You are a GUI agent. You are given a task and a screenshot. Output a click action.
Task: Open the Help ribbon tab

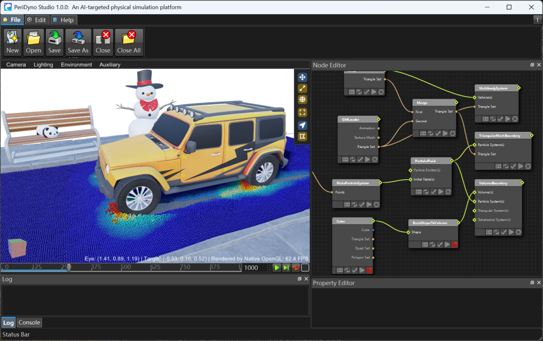coord(64,20)
